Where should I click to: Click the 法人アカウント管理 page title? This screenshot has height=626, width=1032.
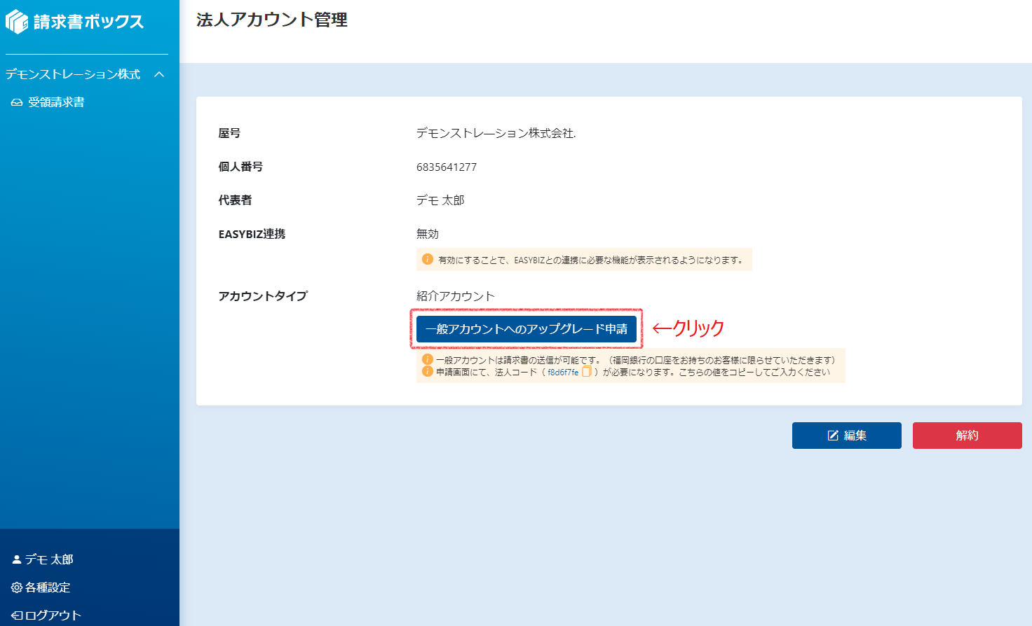(x=271, y=20)
